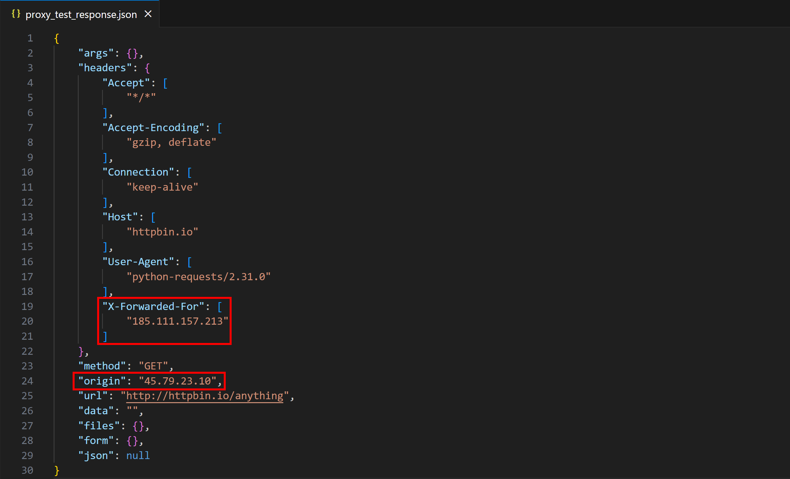Click the Host value httpbin.io

pyautogui.click(x=162, y=232)
